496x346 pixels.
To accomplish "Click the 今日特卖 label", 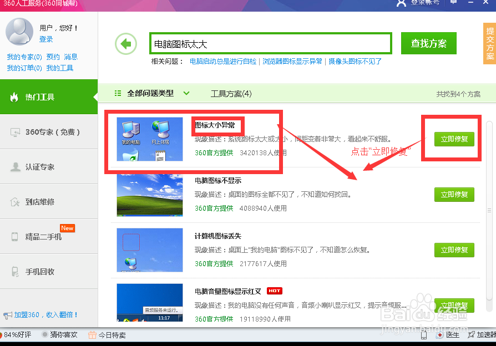I will (112, 335).
